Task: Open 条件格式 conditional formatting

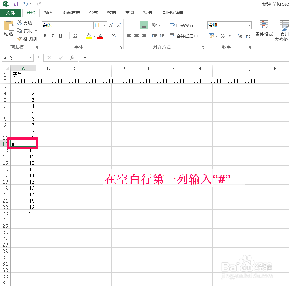Action: (x=264, y=31)
